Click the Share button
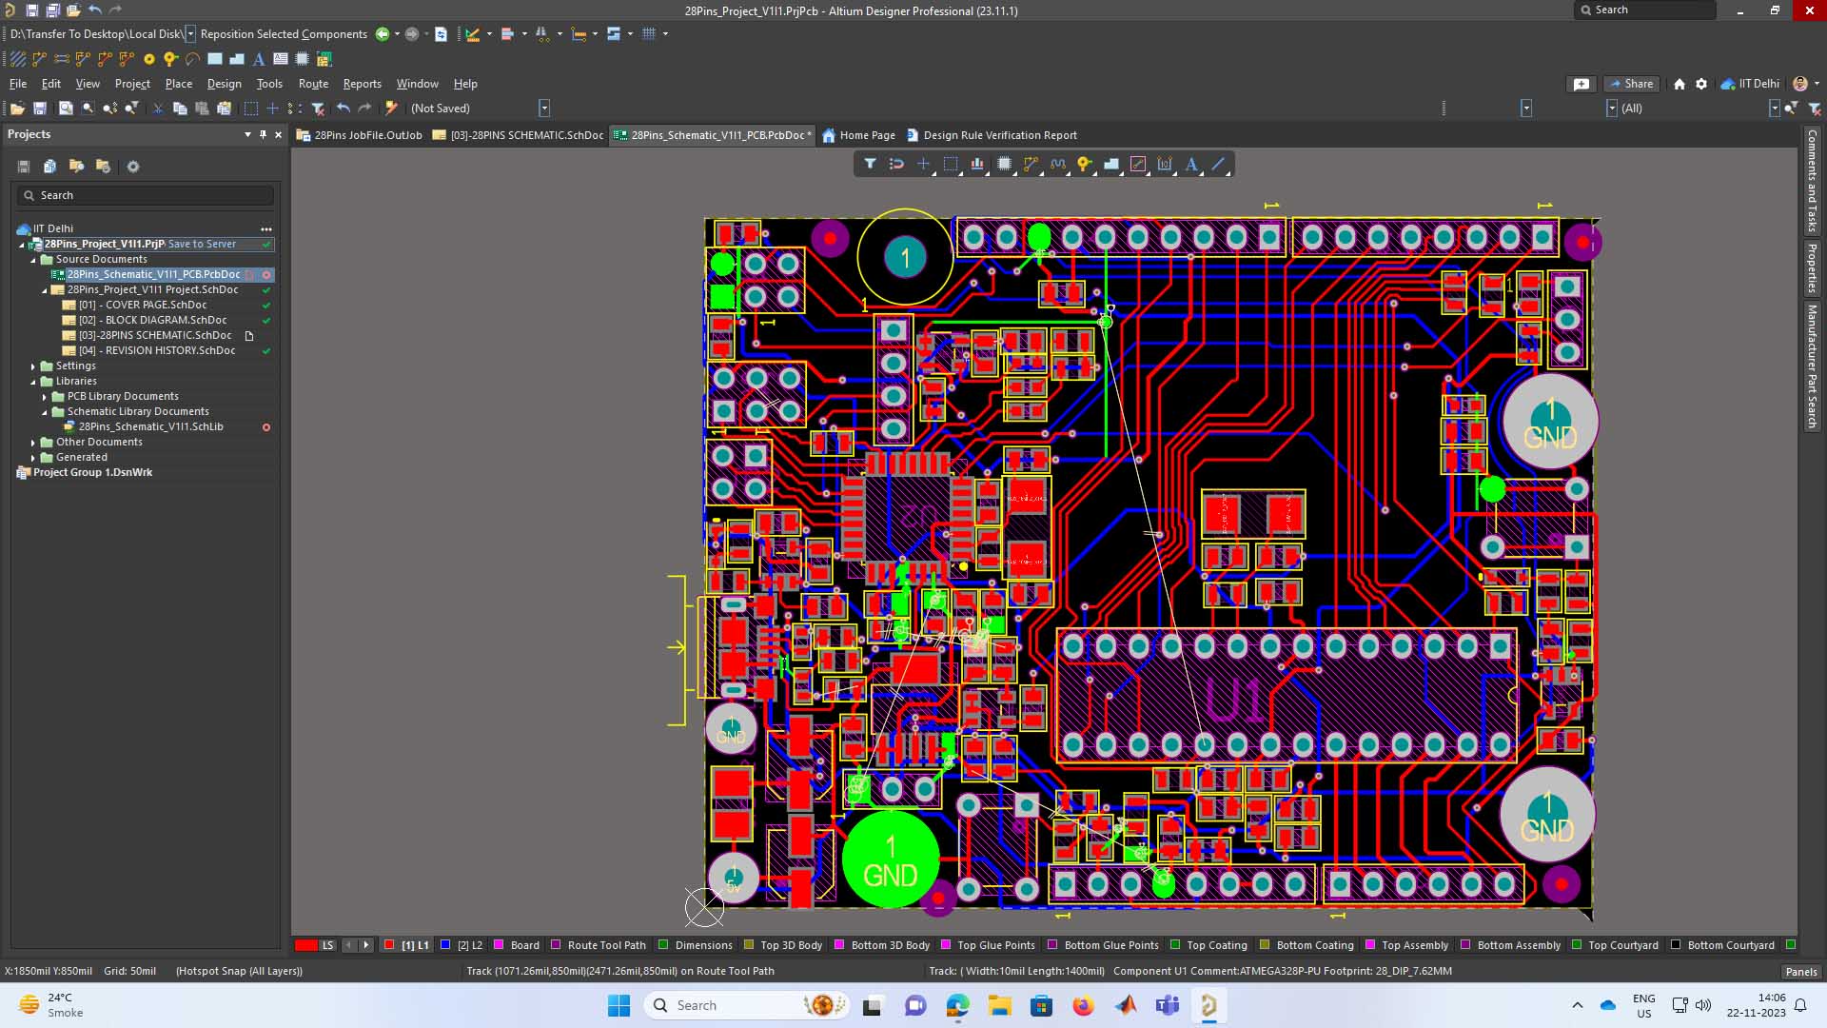Image resolution: width=1827 pixels, height=1028 pixels. click(x=1631, y=84)
